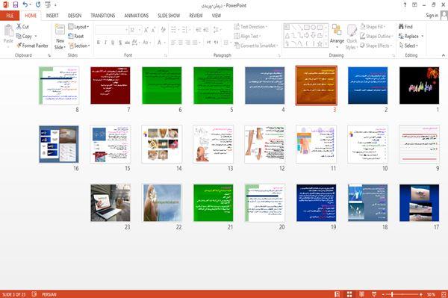448x298 pixels.
Task: Open the Section dropdown
Action: pos(79,46)
